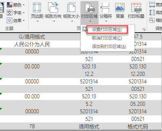The height and width of the screenshot is (131, 162).
Task: Click the 宽度 width scale icon
Action: (152, 5)
